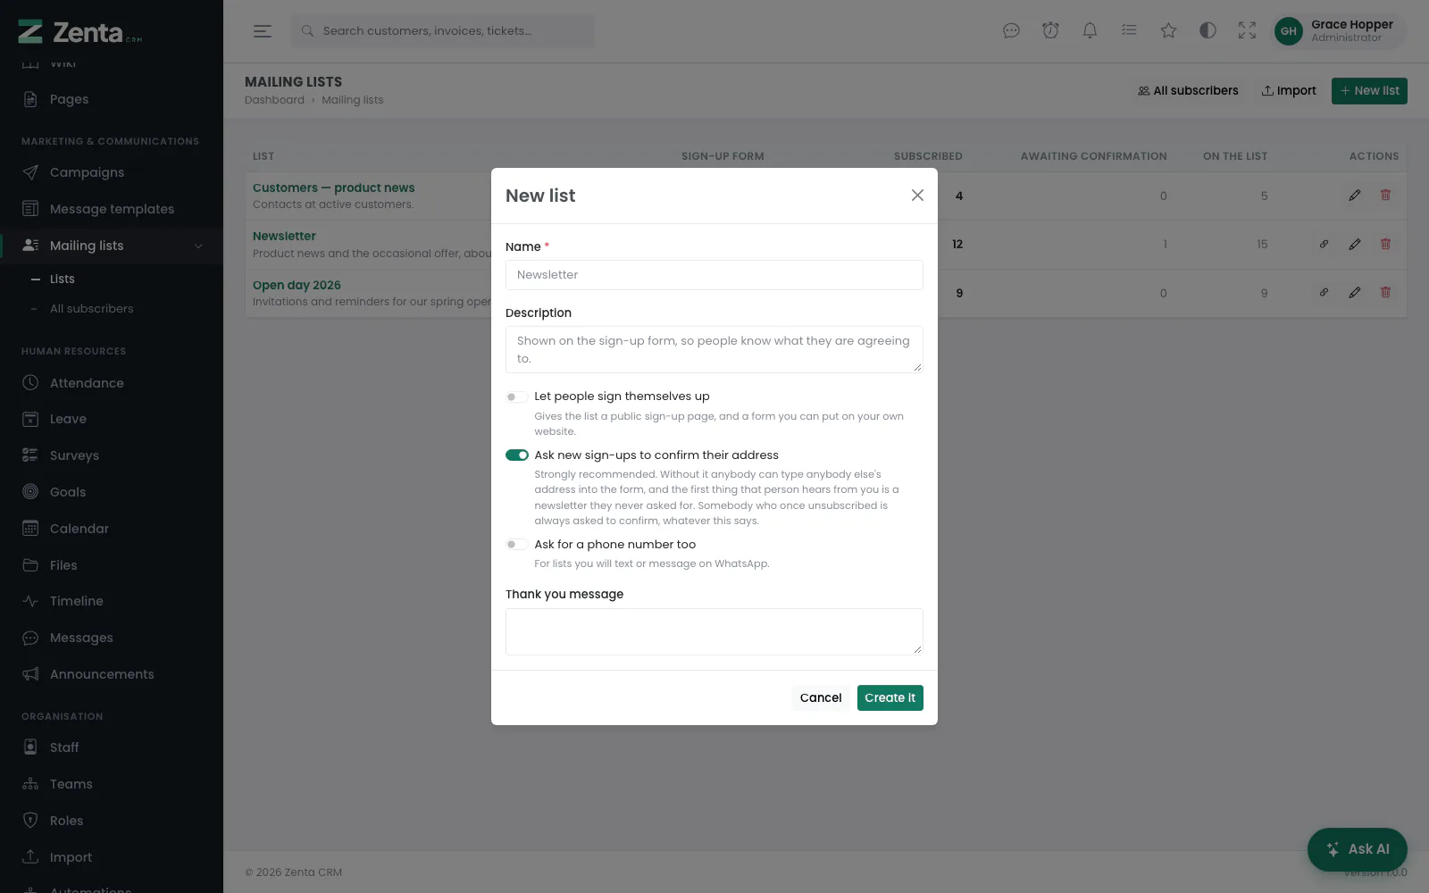
Task: Focus the Description textarea
Action: (x=714, y=349)
